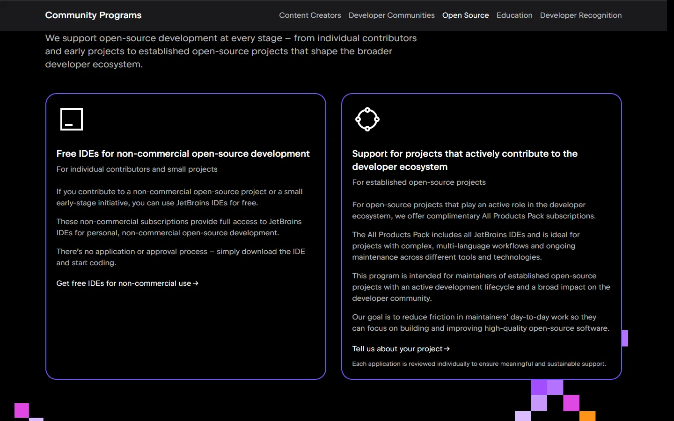The image size is (674, 421).
Task: Click the circular nodes icon in right card
Action: [367, 119]
